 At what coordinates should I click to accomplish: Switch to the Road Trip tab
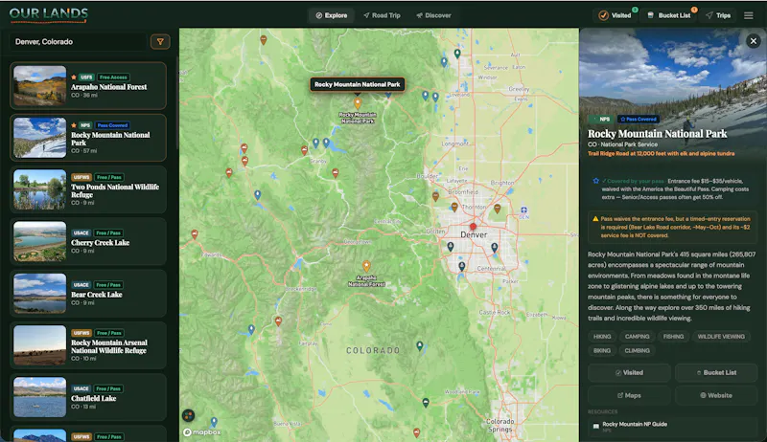pos(382,15)
